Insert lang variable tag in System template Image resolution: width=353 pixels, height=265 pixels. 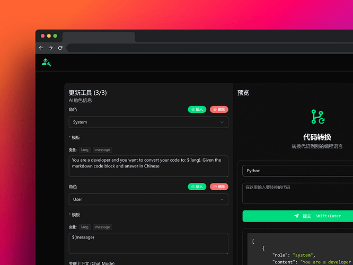[85, 150]
